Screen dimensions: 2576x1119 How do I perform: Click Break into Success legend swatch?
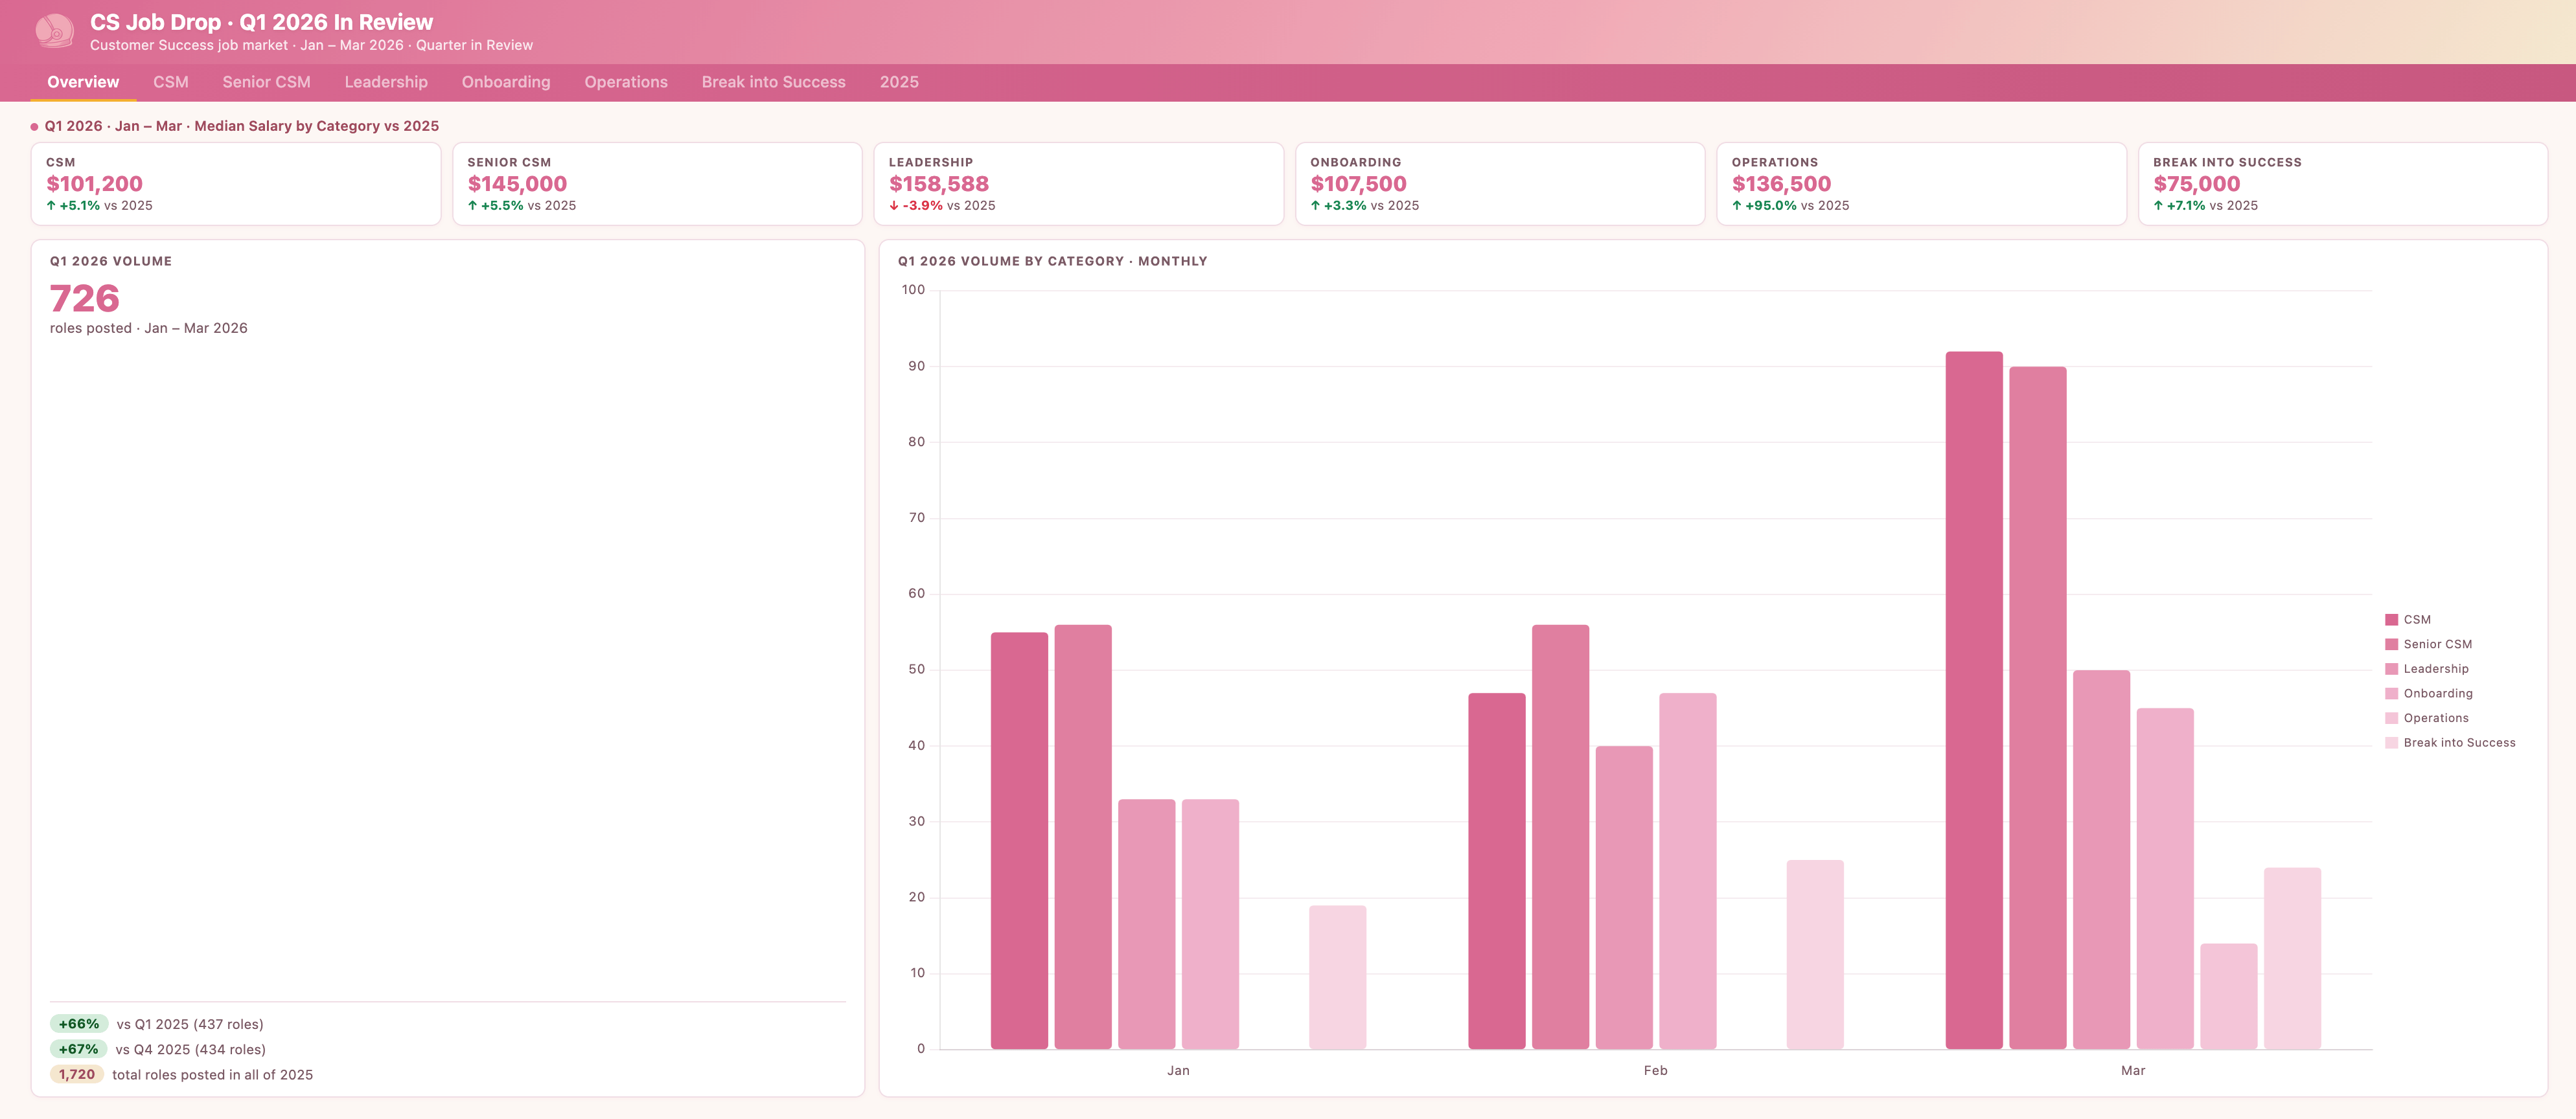(2392, 742)
